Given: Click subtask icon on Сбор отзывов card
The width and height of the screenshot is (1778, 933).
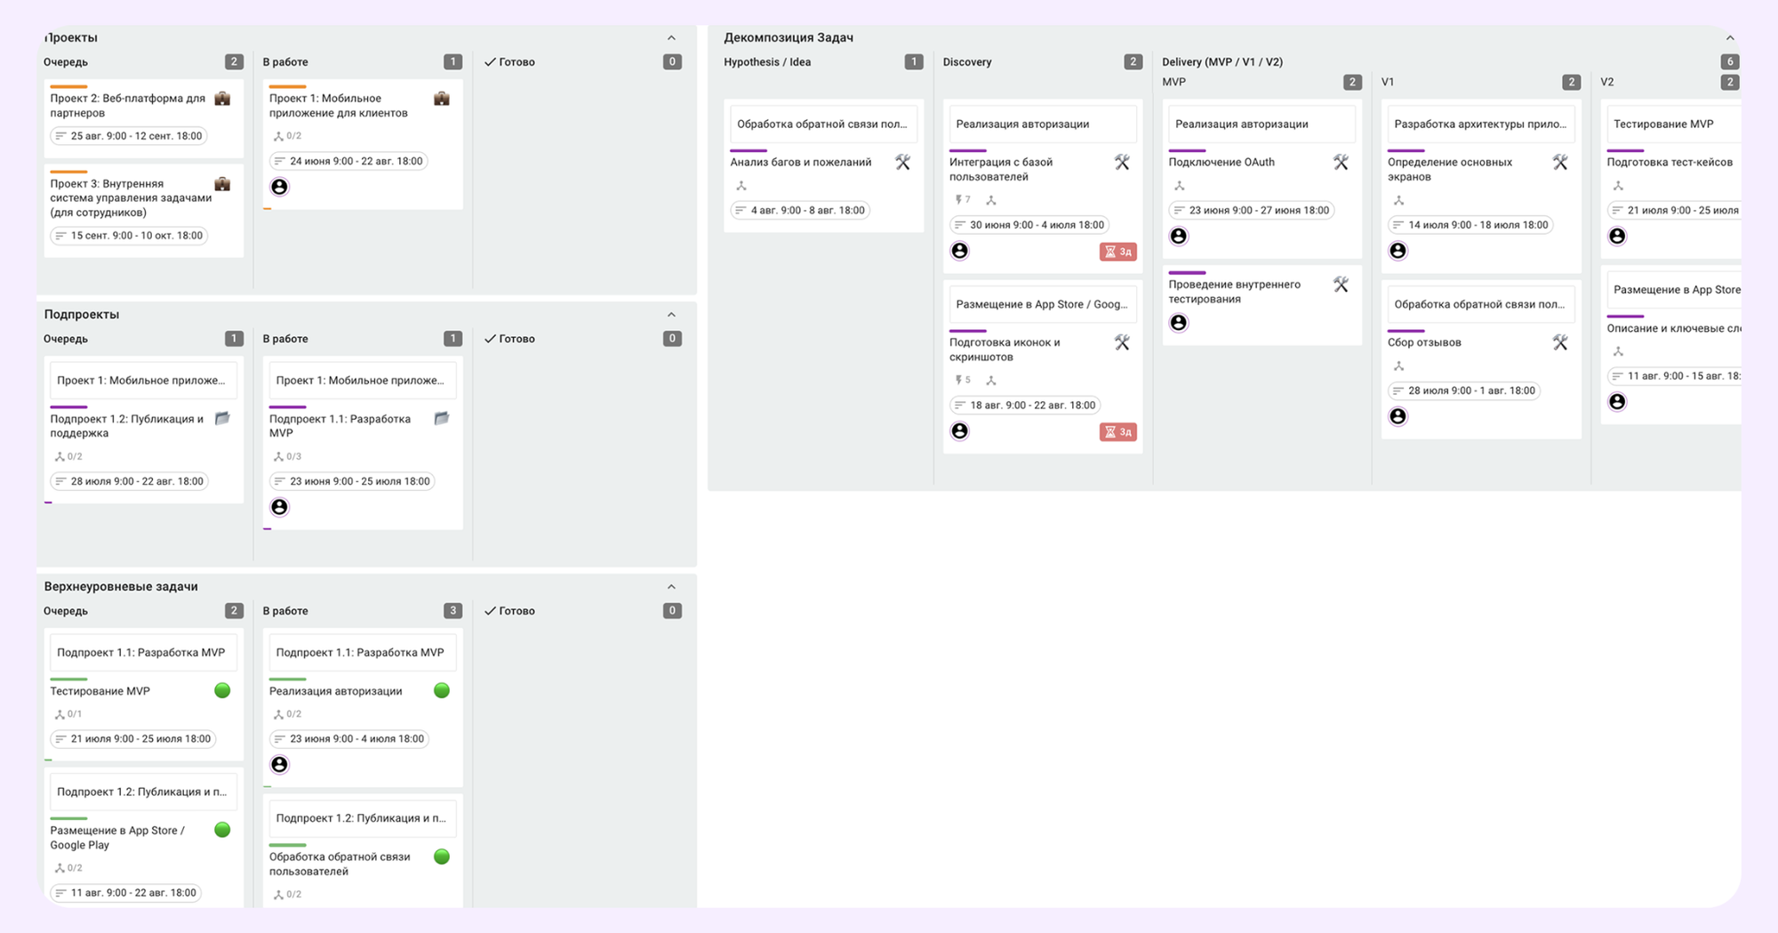Looking at the screenshot, I should coord(1398,366).
